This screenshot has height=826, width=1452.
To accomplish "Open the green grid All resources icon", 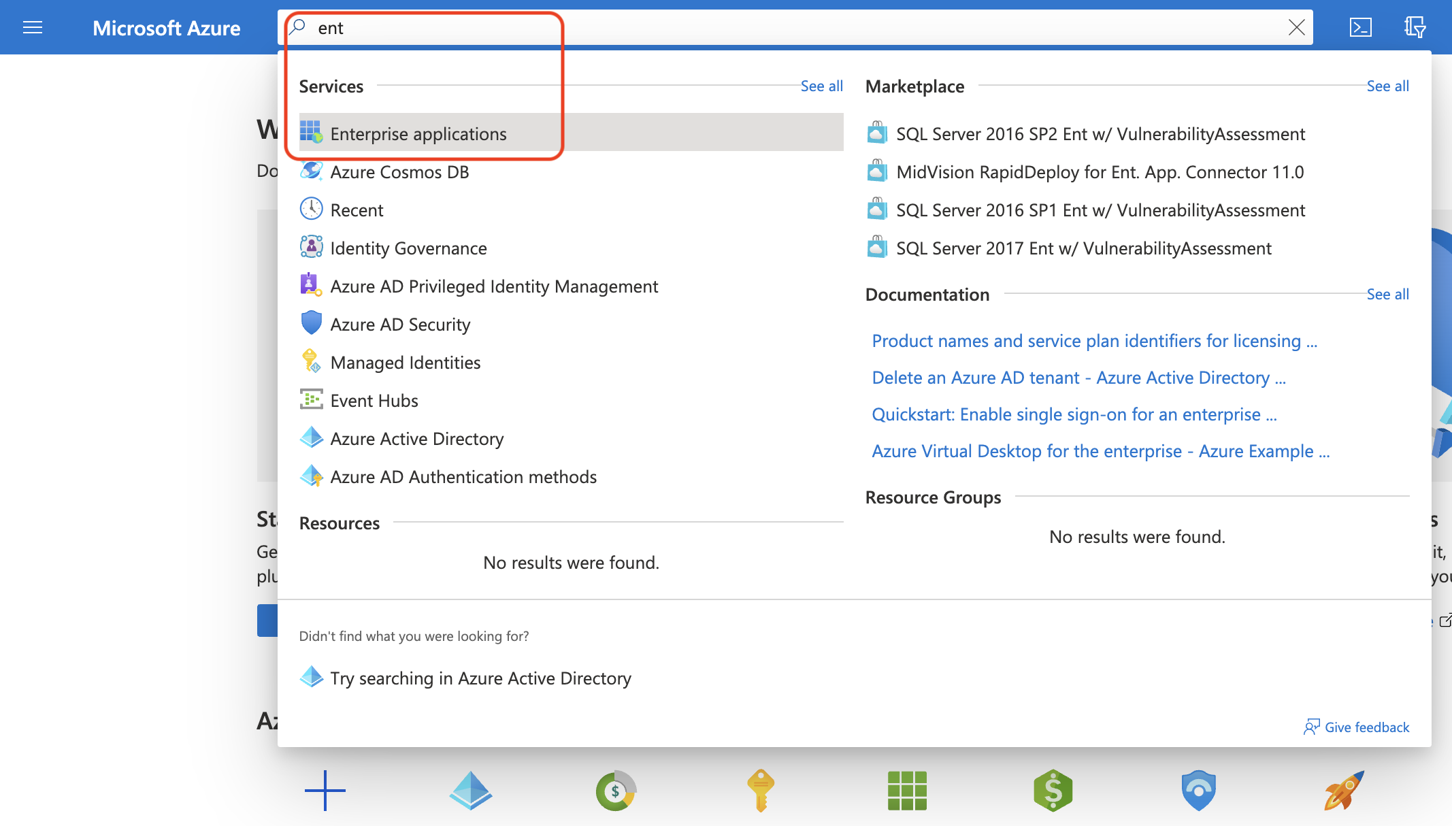I will click(907, 791).
